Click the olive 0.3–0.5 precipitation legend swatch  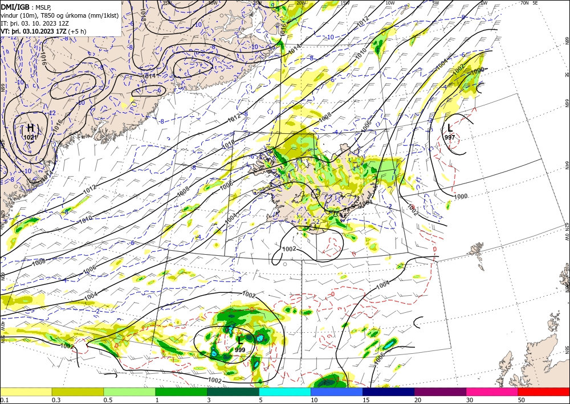click(78, 391)
